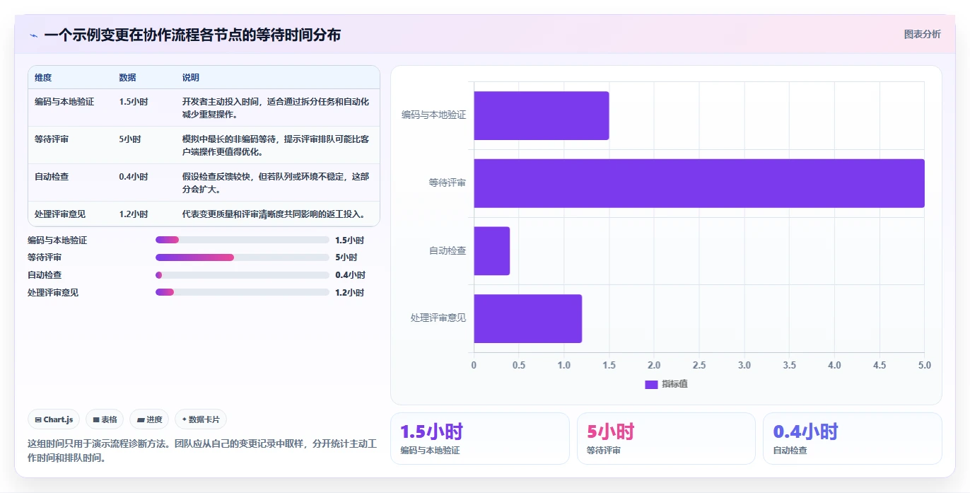Click the 1.2小时 value next to progress bar
The height and width of the screenshot is (493, 970).
[349, 292]
